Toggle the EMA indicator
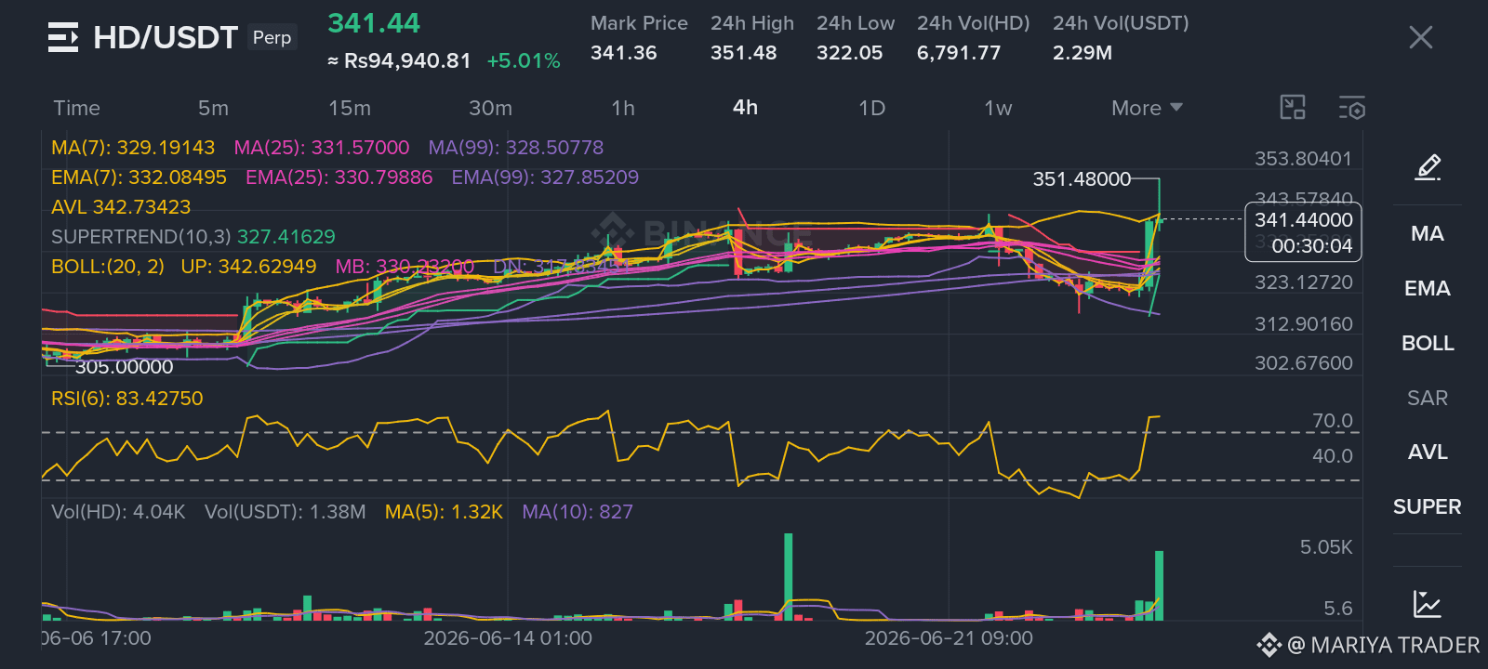The image size is (1488, 669). pyautogui.click(x=1428, y=288)
